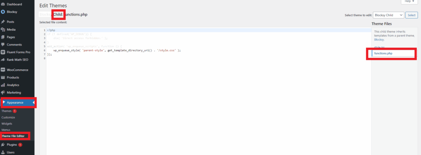Click the Themes update count badge
This screenshot has width=421, height=155.
coord(15,111)
